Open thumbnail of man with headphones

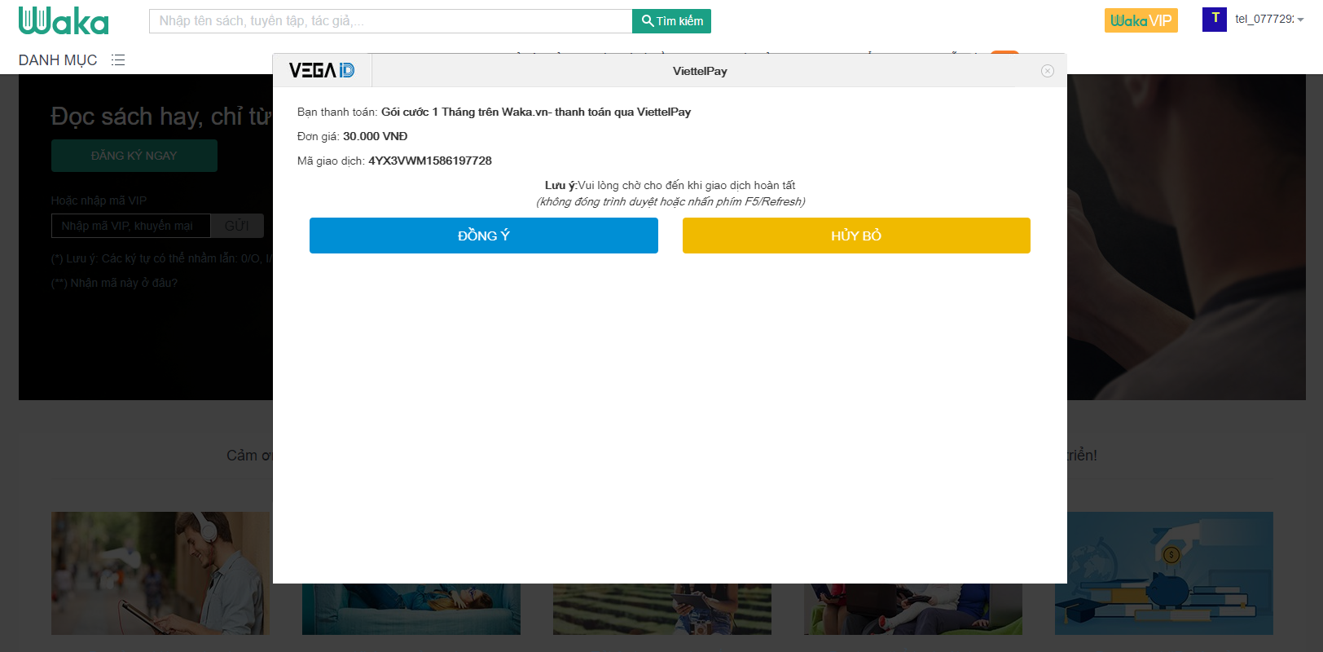[x=160, y=573]
